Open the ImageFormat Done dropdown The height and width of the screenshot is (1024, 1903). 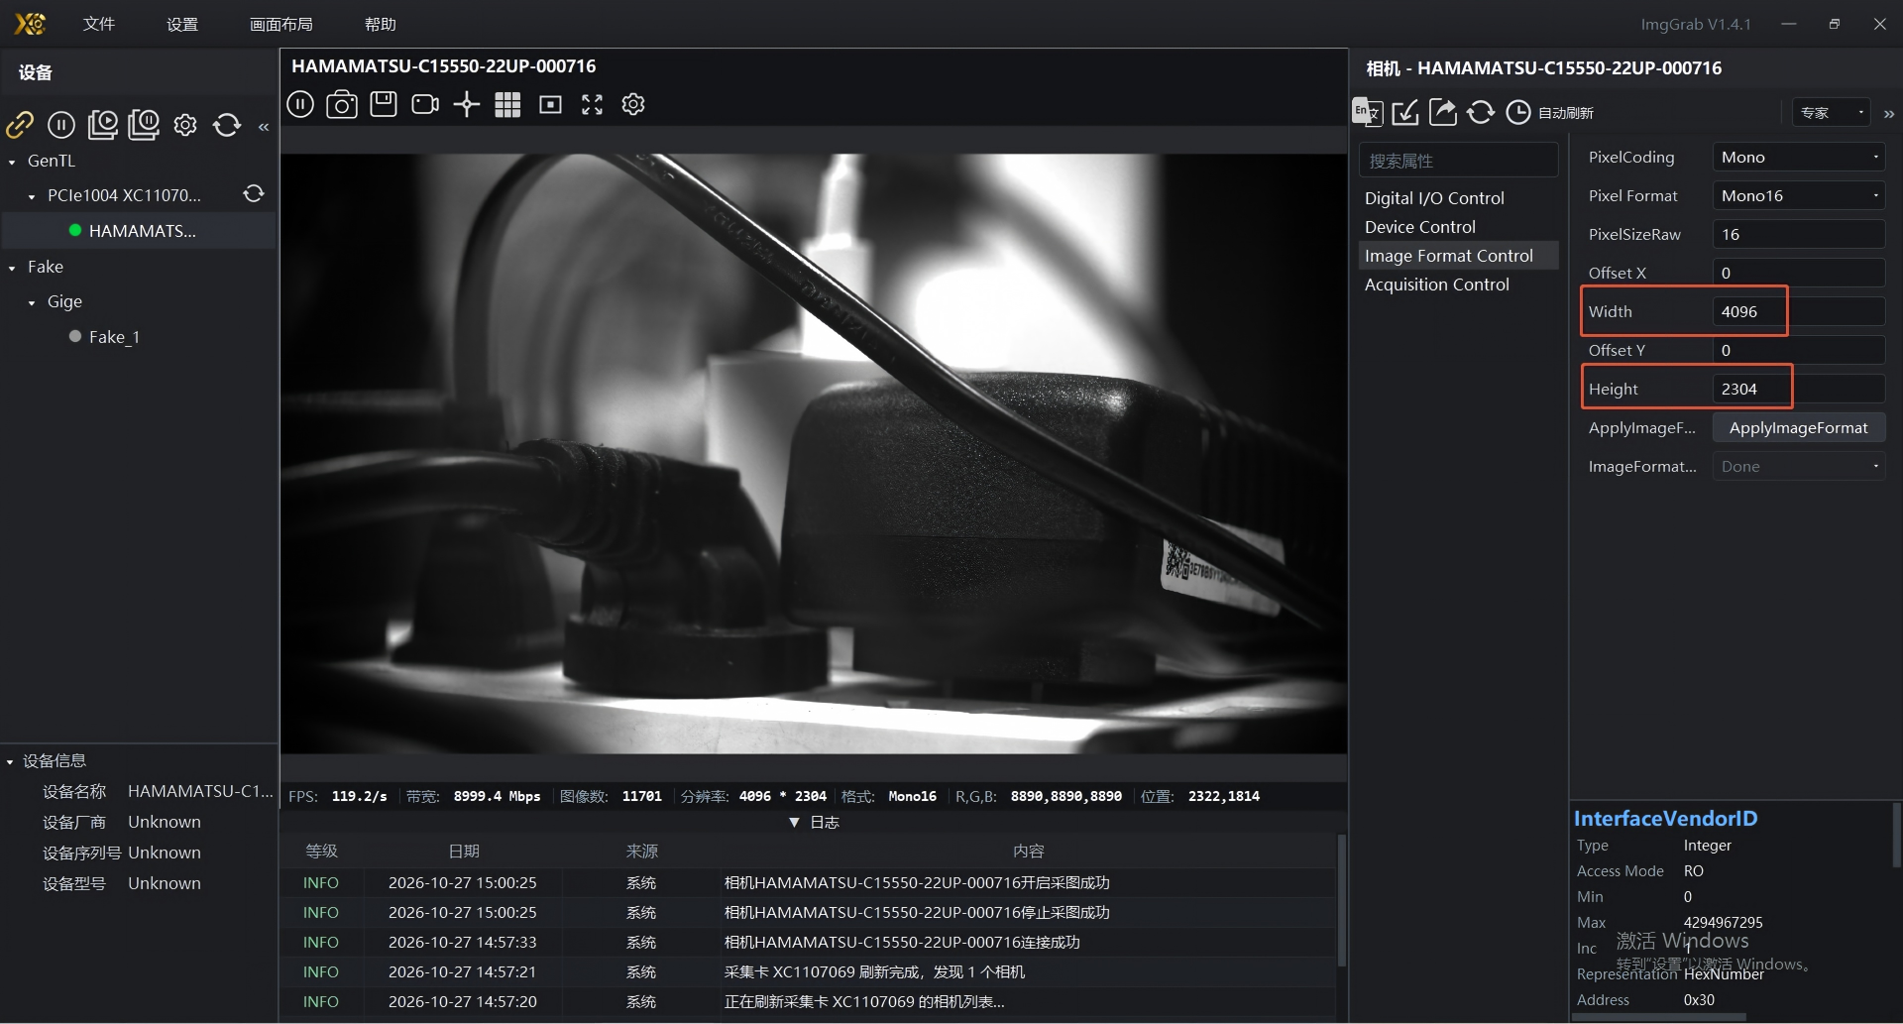coord(1798,466)
